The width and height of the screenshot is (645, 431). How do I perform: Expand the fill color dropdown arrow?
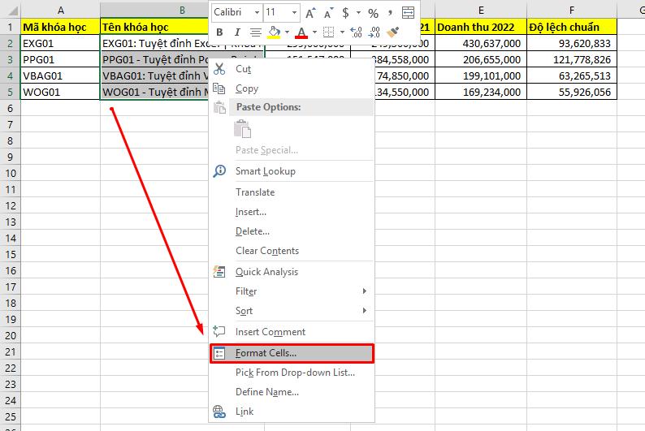coord(288,32)
